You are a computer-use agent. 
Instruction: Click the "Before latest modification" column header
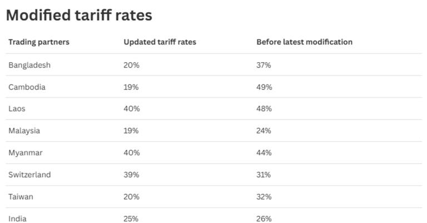pos(304,42)
